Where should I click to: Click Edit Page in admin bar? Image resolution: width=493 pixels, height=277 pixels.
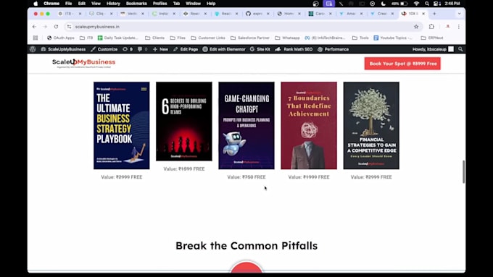[x=186, y=49]
